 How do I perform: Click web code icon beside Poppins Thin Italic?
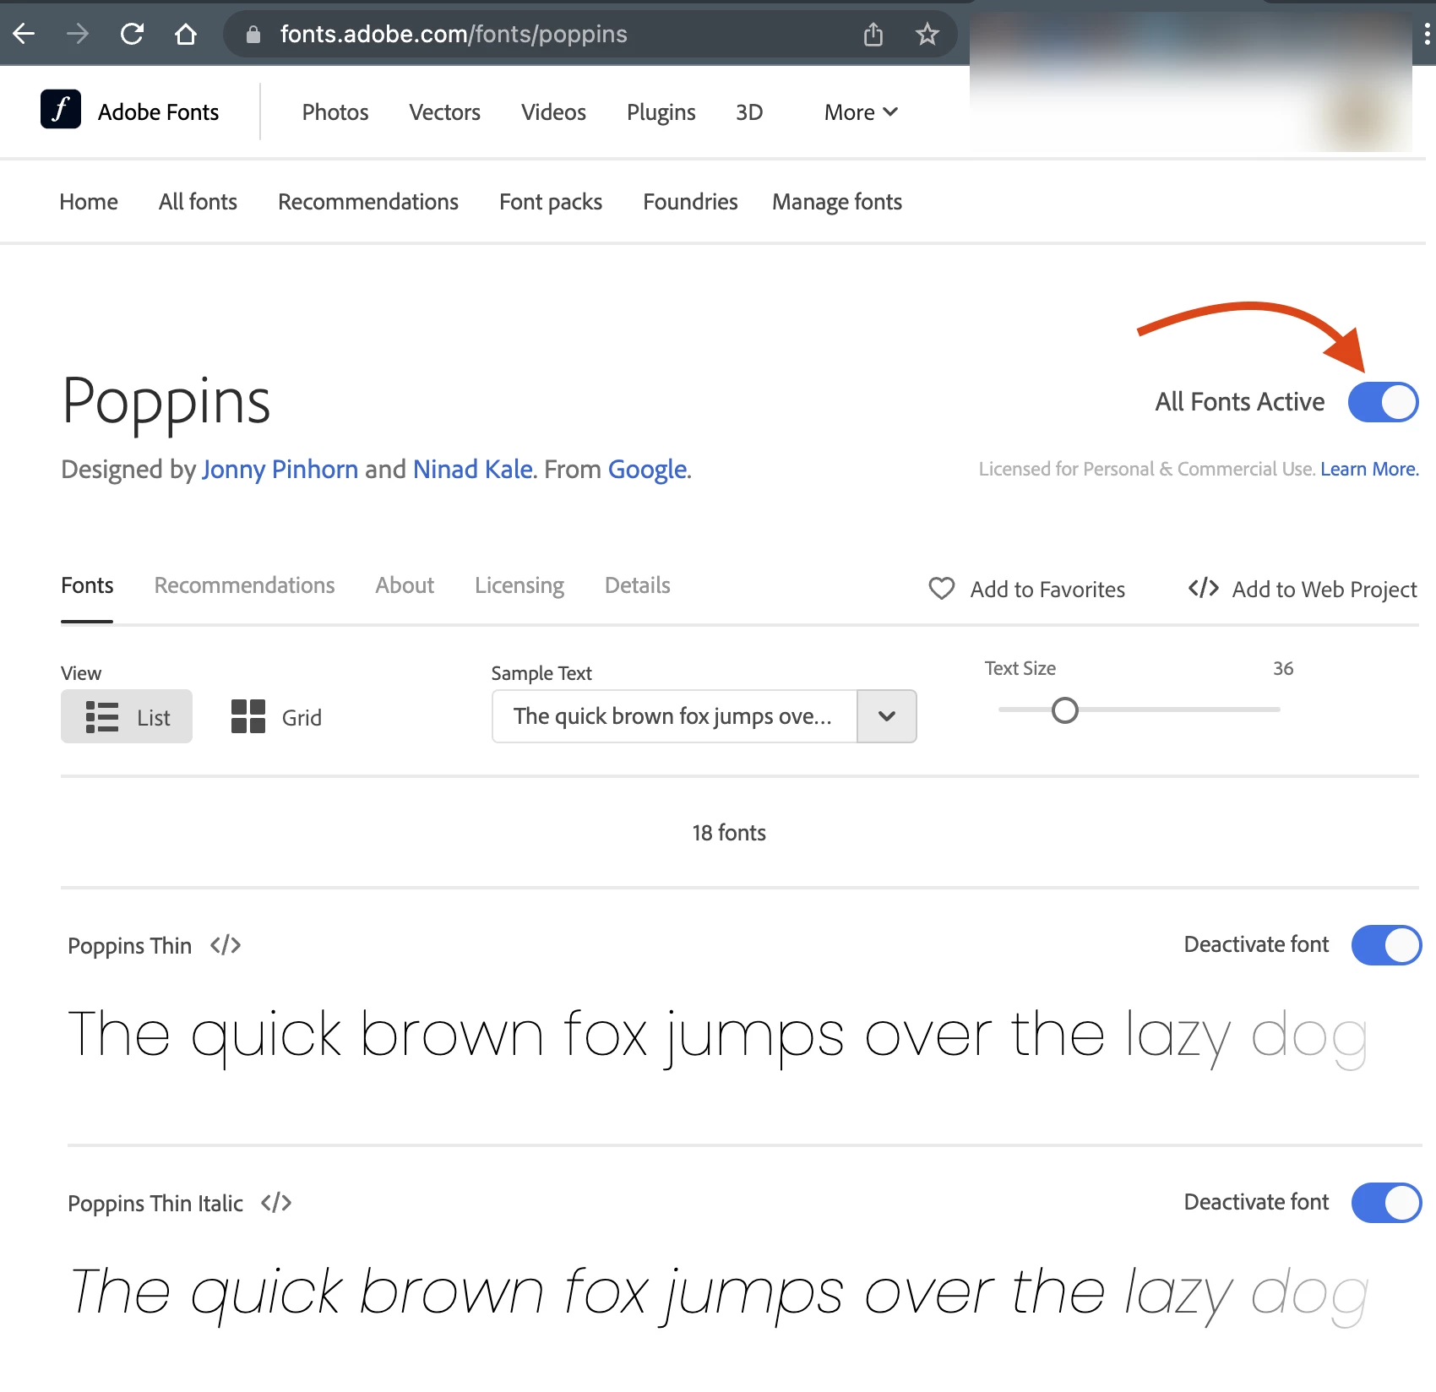(x=276, y=1203)
